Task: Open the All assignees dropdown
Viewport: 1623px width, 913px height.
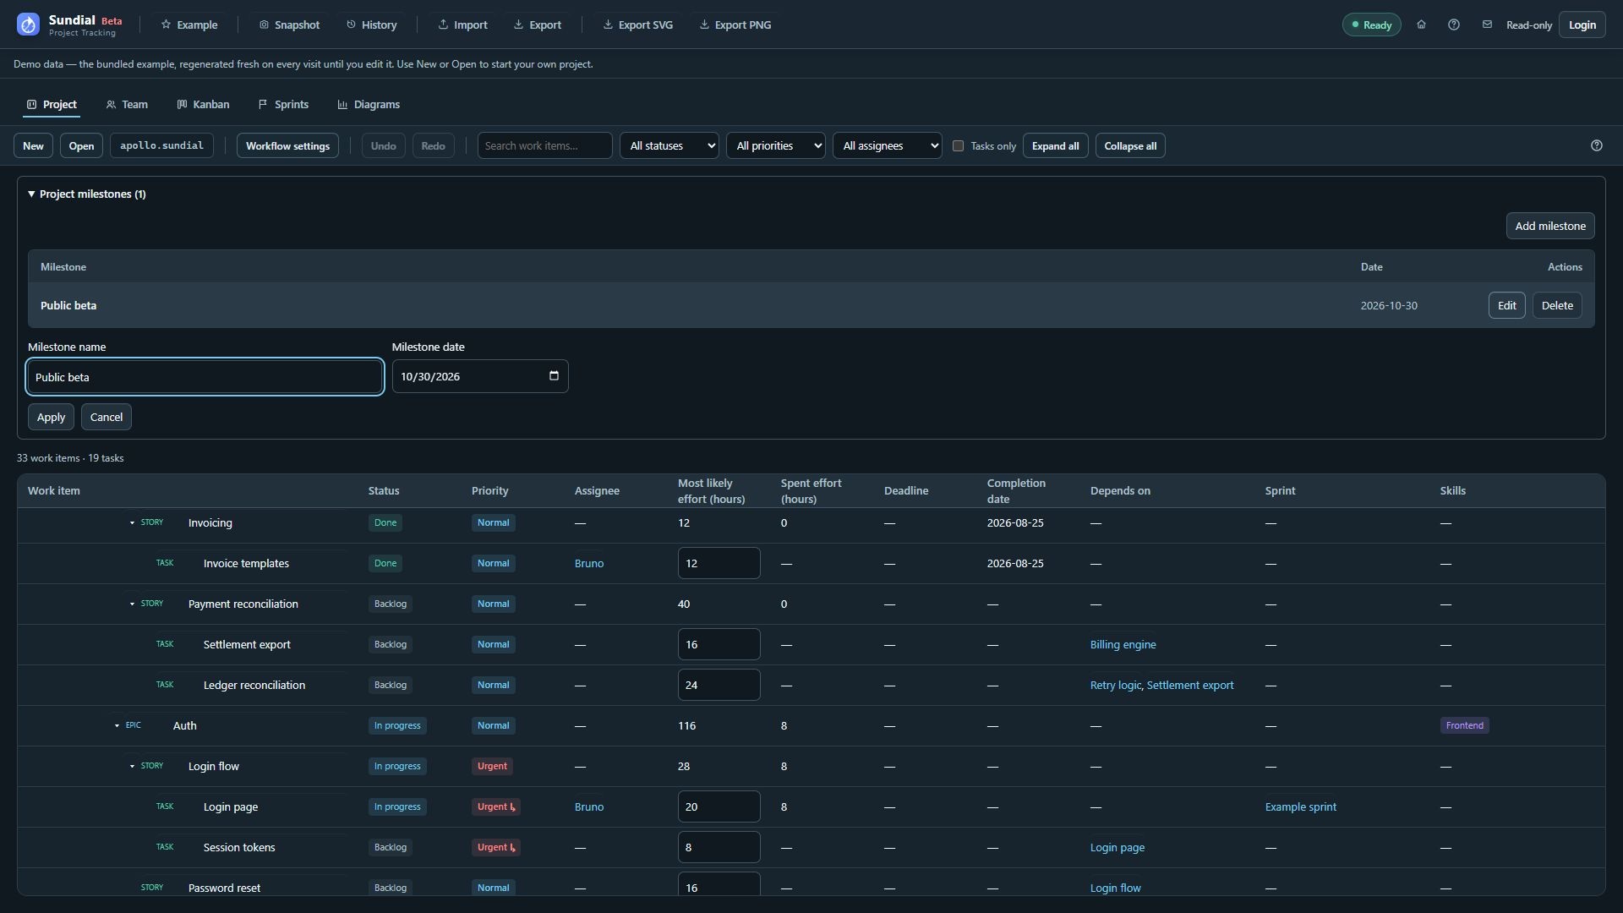Action: click(888, 145)
